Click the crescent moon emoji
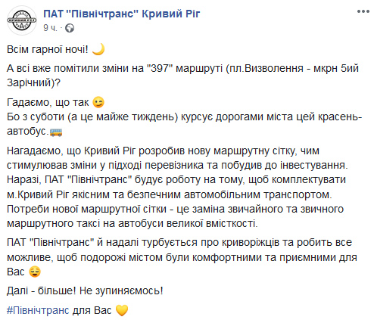This screenshot has width=374, height=320. (98, 49)
